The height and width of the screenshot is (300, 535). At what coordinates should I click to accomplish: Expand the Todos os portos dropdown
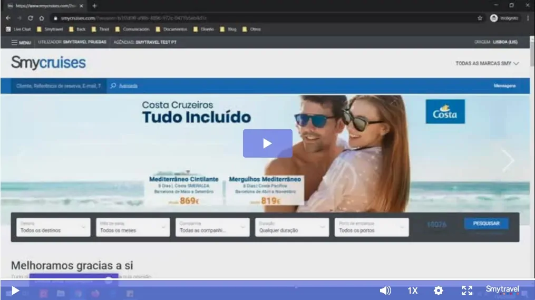coord(371,227)
